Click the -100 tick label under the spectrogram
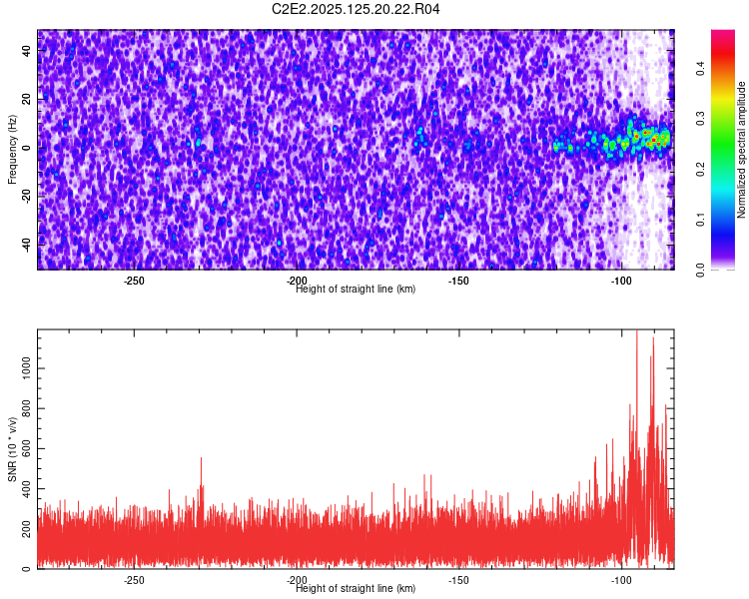The width and height of the screenshot is (749, 599). point(621,281)
